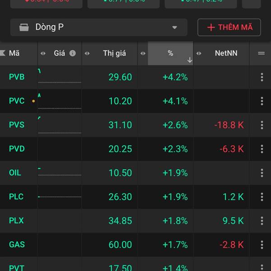Click the folder icon beside Dòng P
This screenshot has height=271, width=271.
tap(24, 28)
